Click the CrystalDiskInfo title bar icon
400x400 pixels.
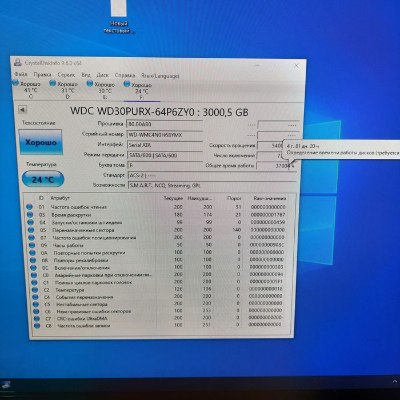(x=18, y=62)
